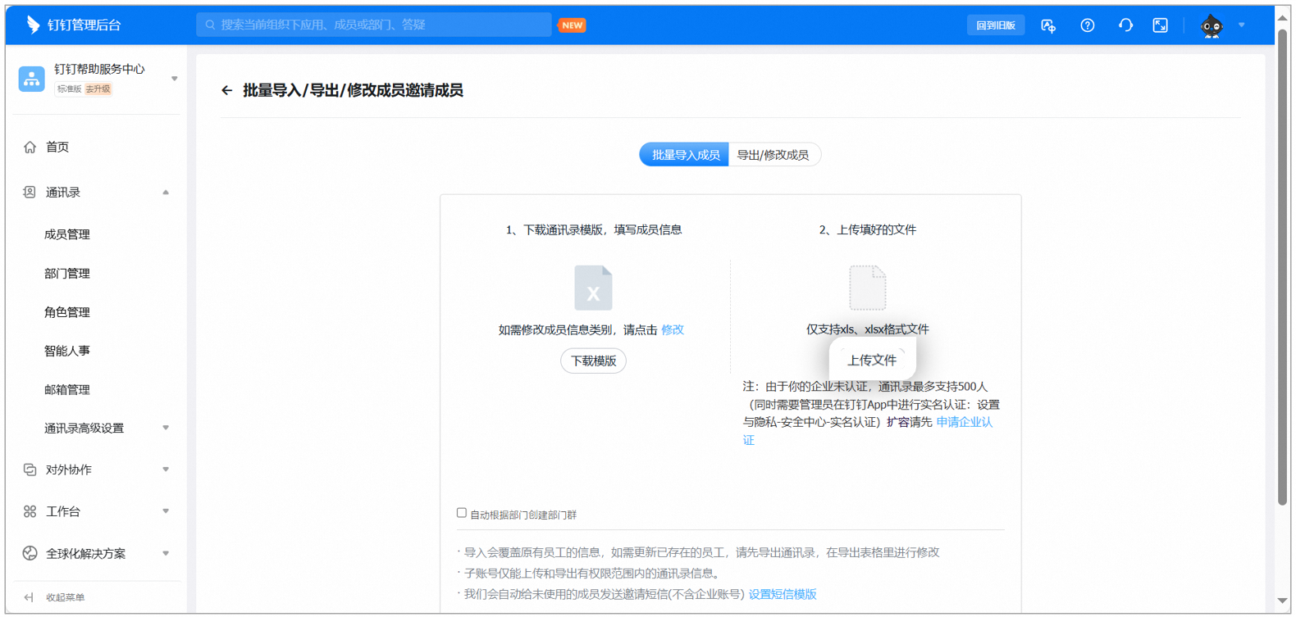Open 邮箱管理 in the sidebar

pos(67,390)
